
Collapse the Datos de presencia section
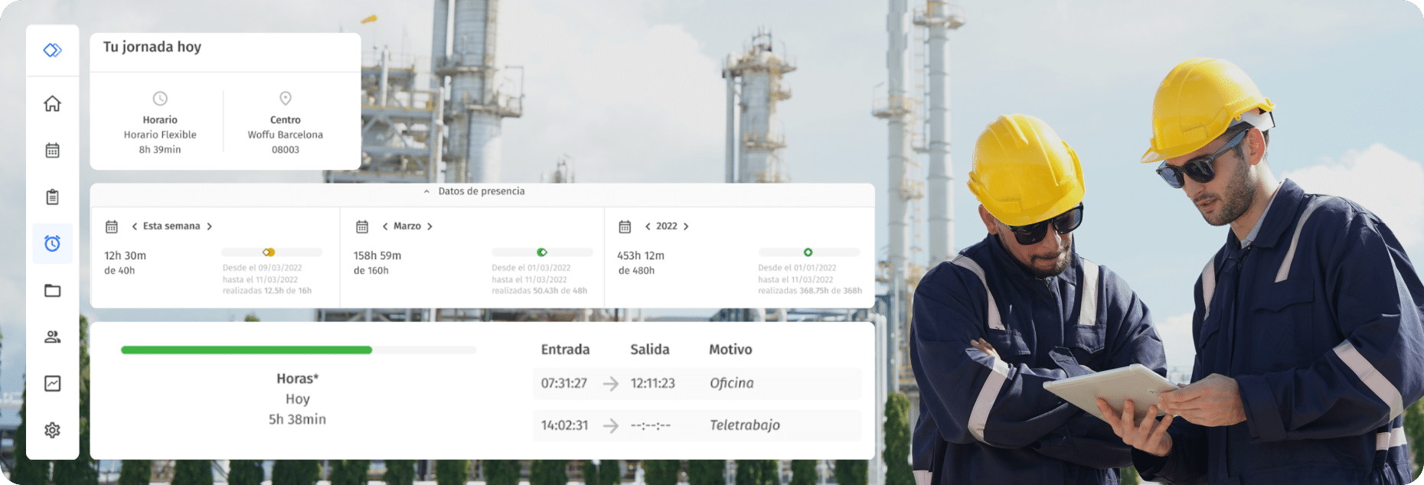click(426, 192)
